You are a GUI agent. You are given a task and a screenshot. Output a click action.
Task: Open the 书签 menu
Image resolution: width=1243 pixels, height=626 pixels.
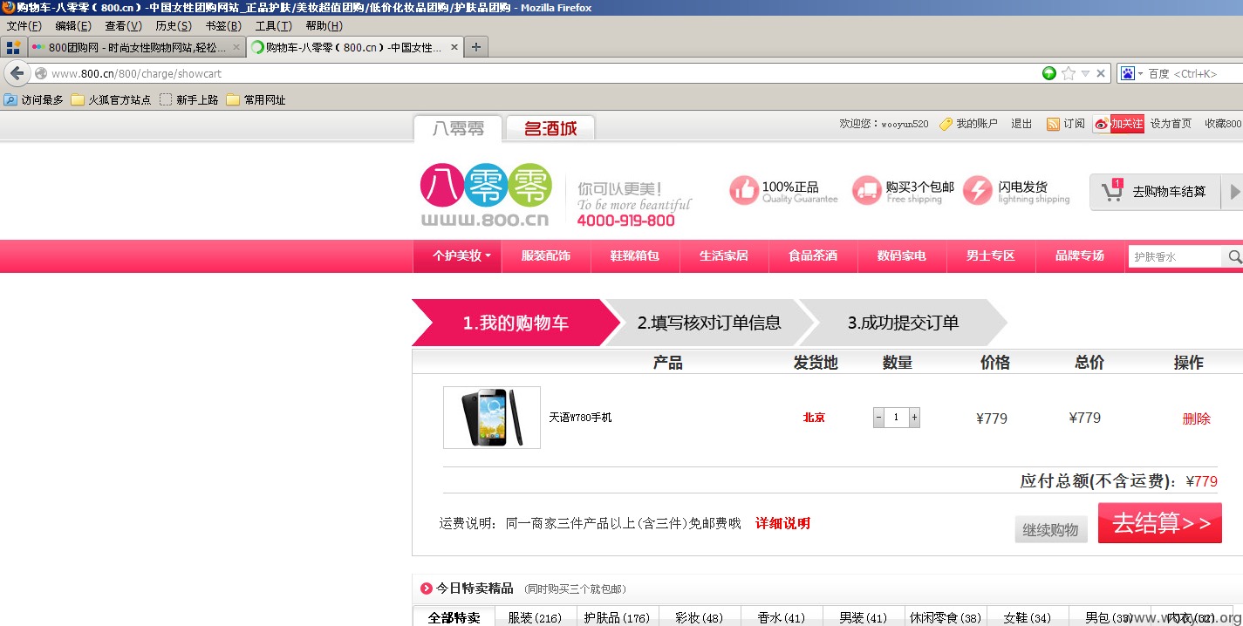click(x=223, y=25)
